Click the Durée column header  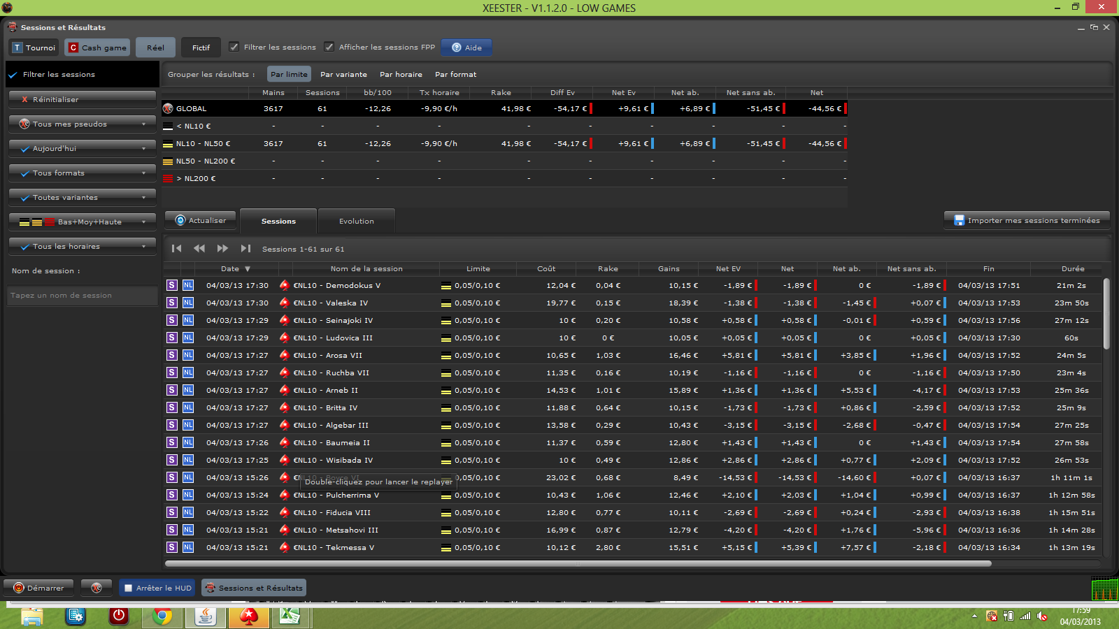pyautogui.click(x=1073, y=268)
